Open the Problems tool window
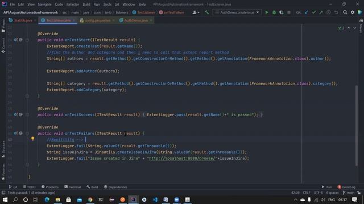The image size is (364, 204). point(50,187)
